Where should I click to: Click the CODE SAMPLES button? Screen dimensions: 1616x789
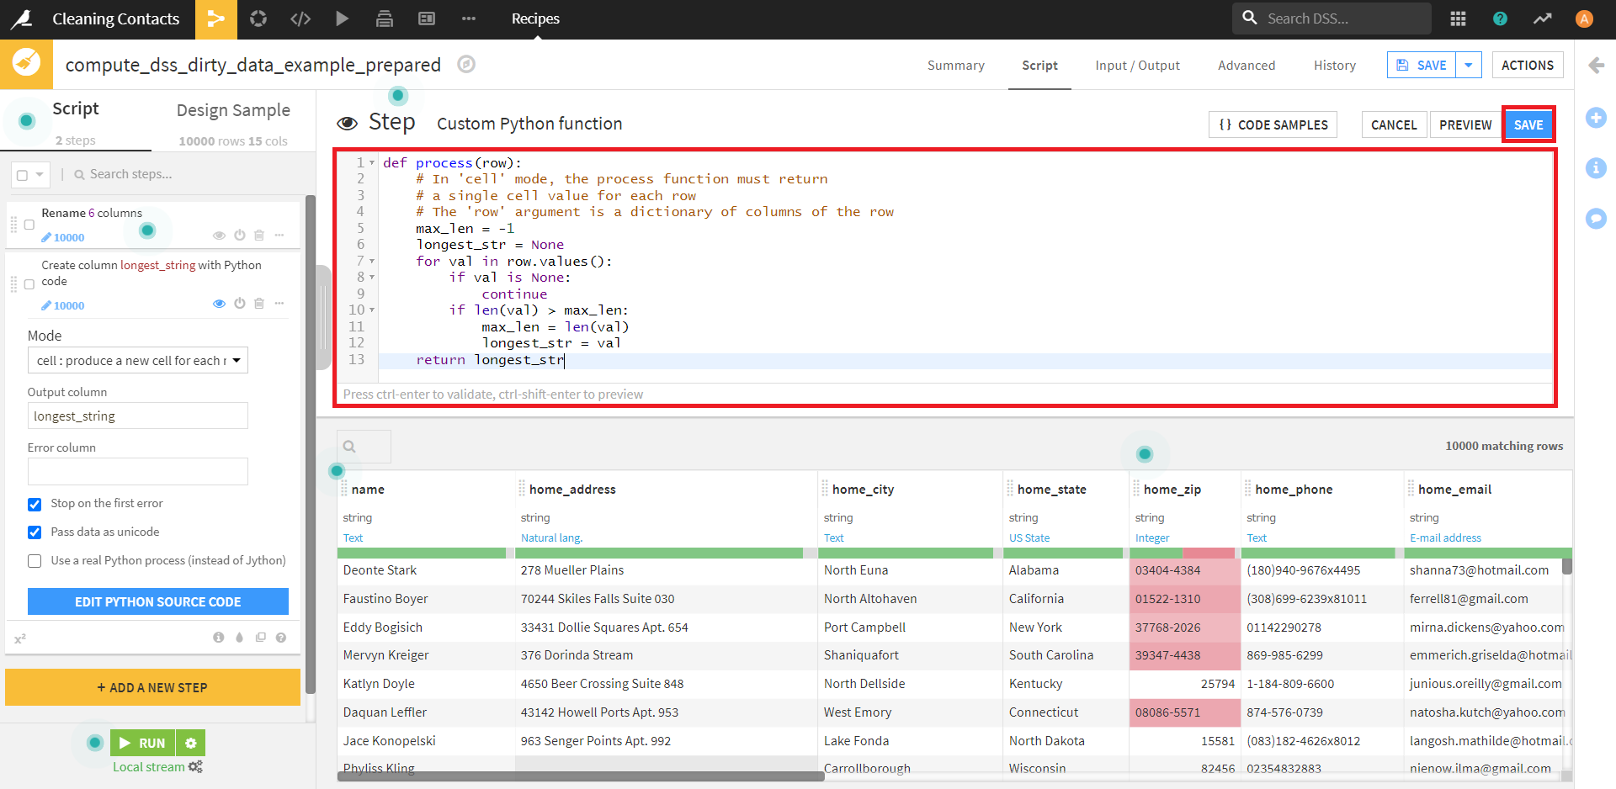[1273, 124]
